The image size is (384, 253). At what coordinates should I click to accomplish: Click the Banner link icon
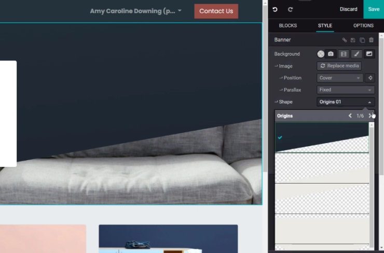pos(345,40)
